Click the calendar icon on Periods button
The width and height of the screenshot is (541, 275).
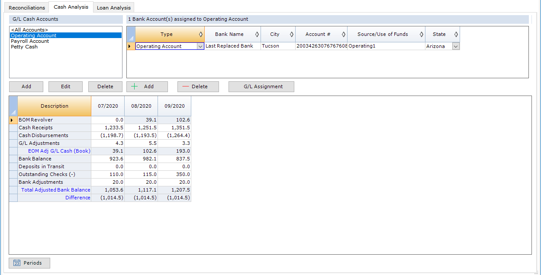pyautogui.click(x=17, y=263)
